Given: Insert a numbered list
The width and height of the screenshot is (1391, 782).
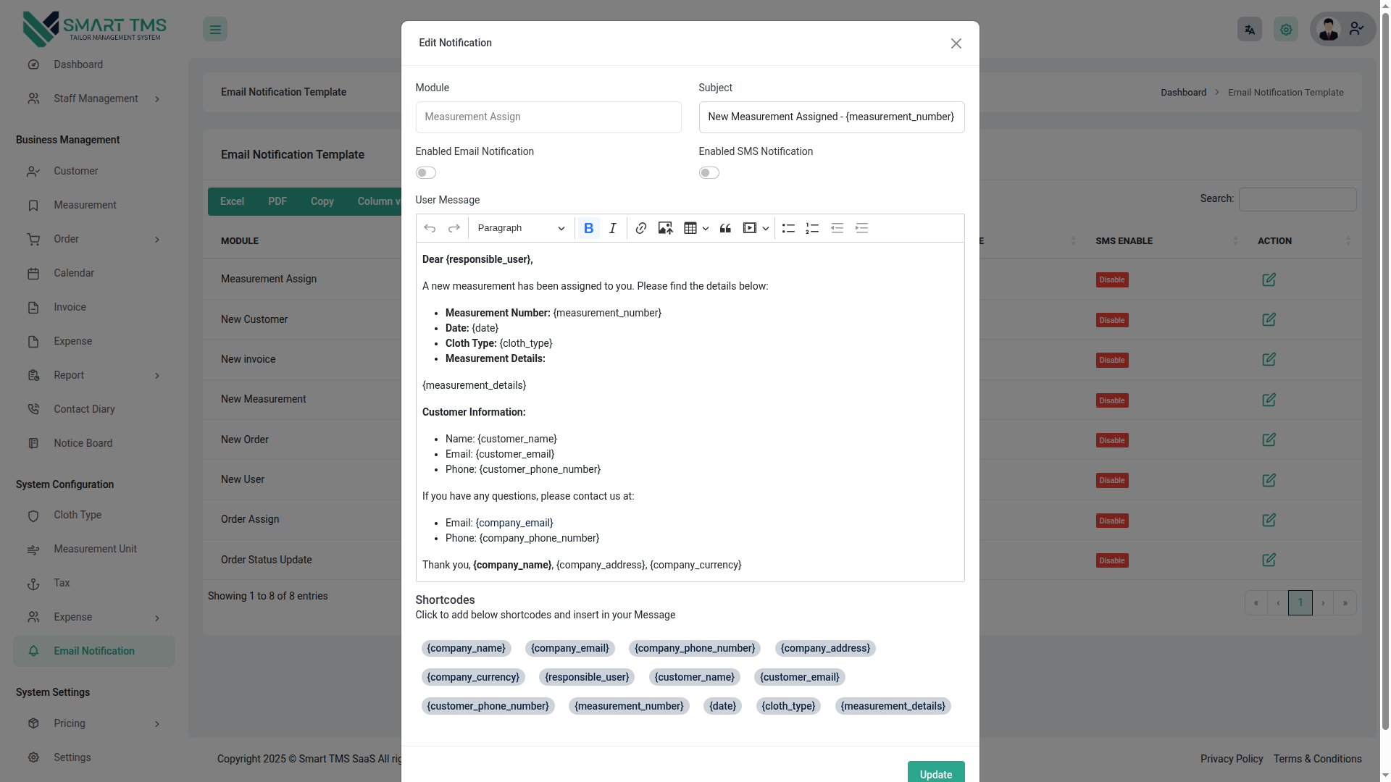Looking at the screenshot, I should [x=812, y=228].
